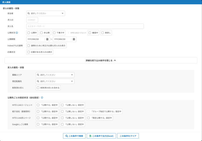Click the search icon in 想定配属先 field

38,81
